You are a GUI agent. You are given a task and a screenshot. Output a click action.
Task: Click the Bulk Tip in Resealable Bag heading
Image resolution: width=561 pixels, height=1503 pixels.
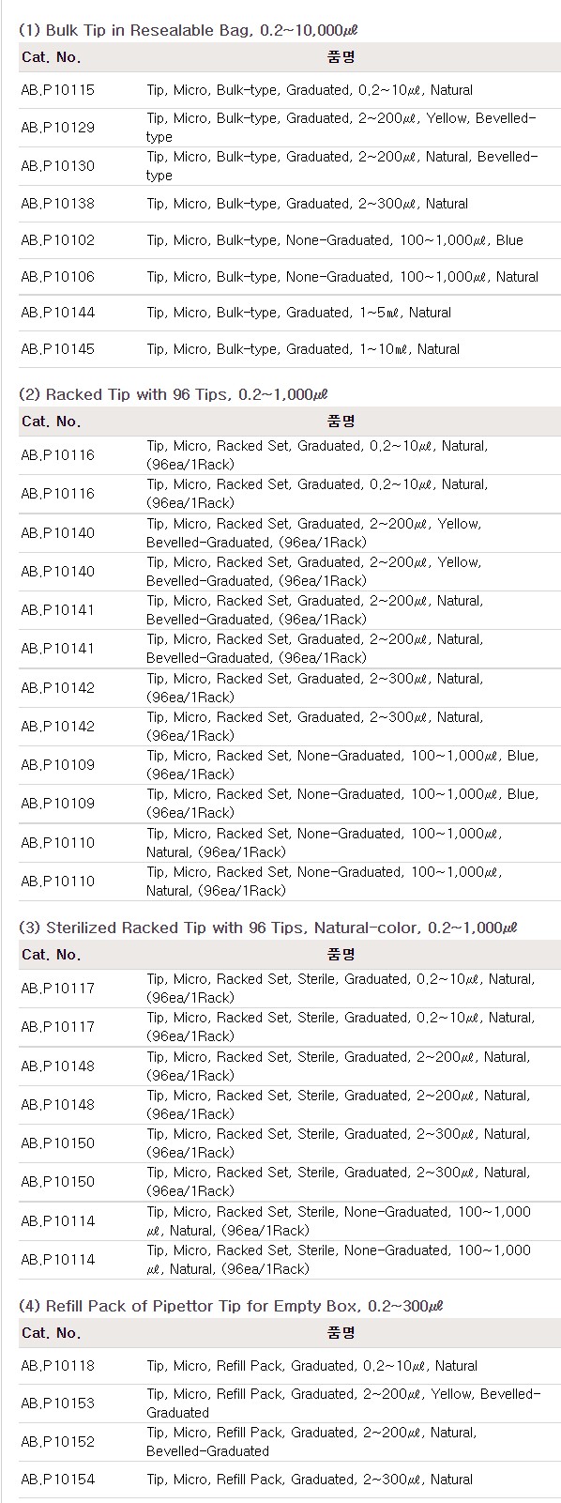tap(189, 30)
